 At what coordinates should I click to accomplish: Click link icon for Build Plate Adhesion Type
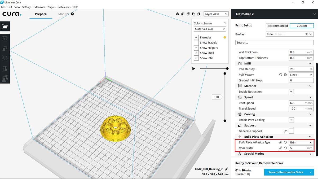(x=281, y=142)
